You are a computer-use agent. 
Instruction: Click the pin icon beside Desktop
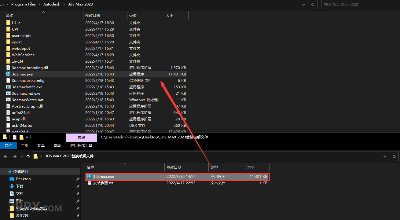pyautogui.click(x=78, y=179)
